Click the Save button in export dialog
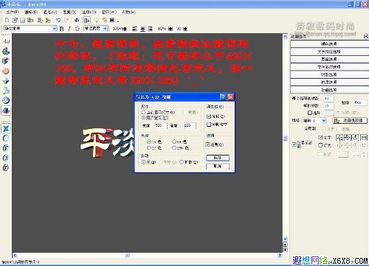The height and width of the screenshot is (266, 369). pyautogui.click(x=218, y=158)
